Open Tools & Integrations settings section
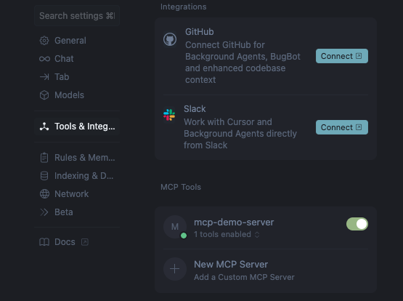This screenshot has height=301, width=403. click(77, 127)
